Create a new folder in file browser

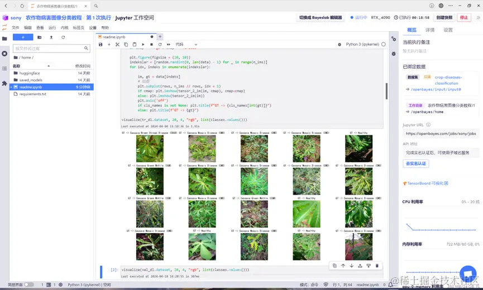click(x=40, y=37)
